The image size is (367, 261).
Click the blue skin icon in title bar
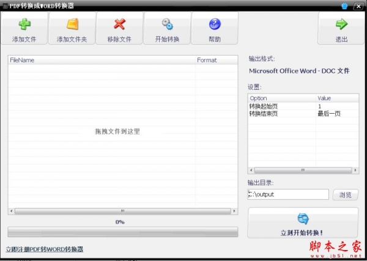click(344, 6)
